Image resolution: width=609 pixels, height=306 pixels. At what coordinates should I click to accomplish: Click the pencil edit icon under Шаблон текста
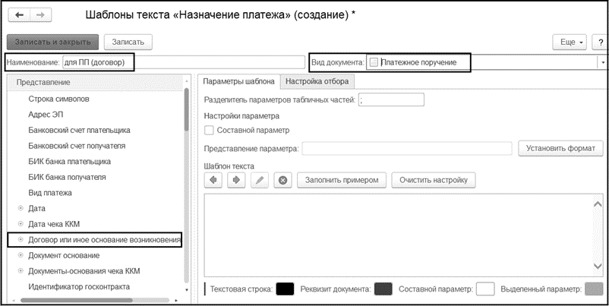260,180
